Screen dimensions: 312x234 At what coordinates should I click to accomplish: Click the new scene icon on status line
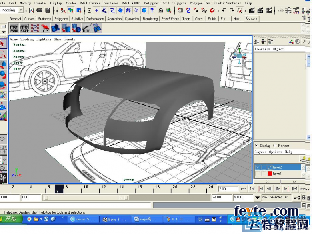pyautogui.click(x=31, y=10)
